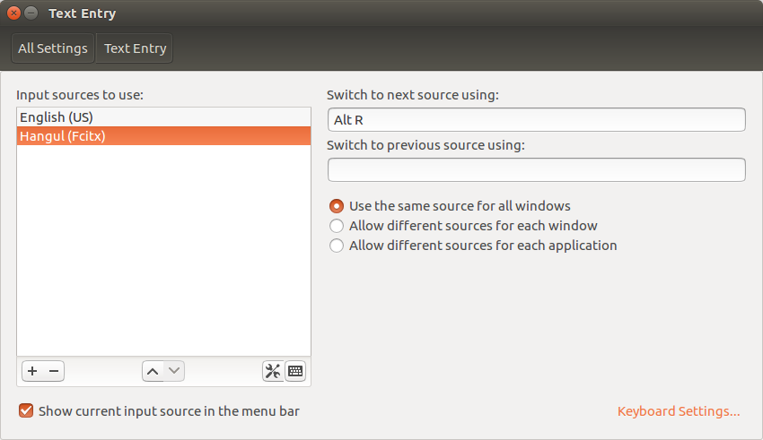The image size is (763, 440).
Task: Go back to All Settings
Action: click(x=53, y=48)
